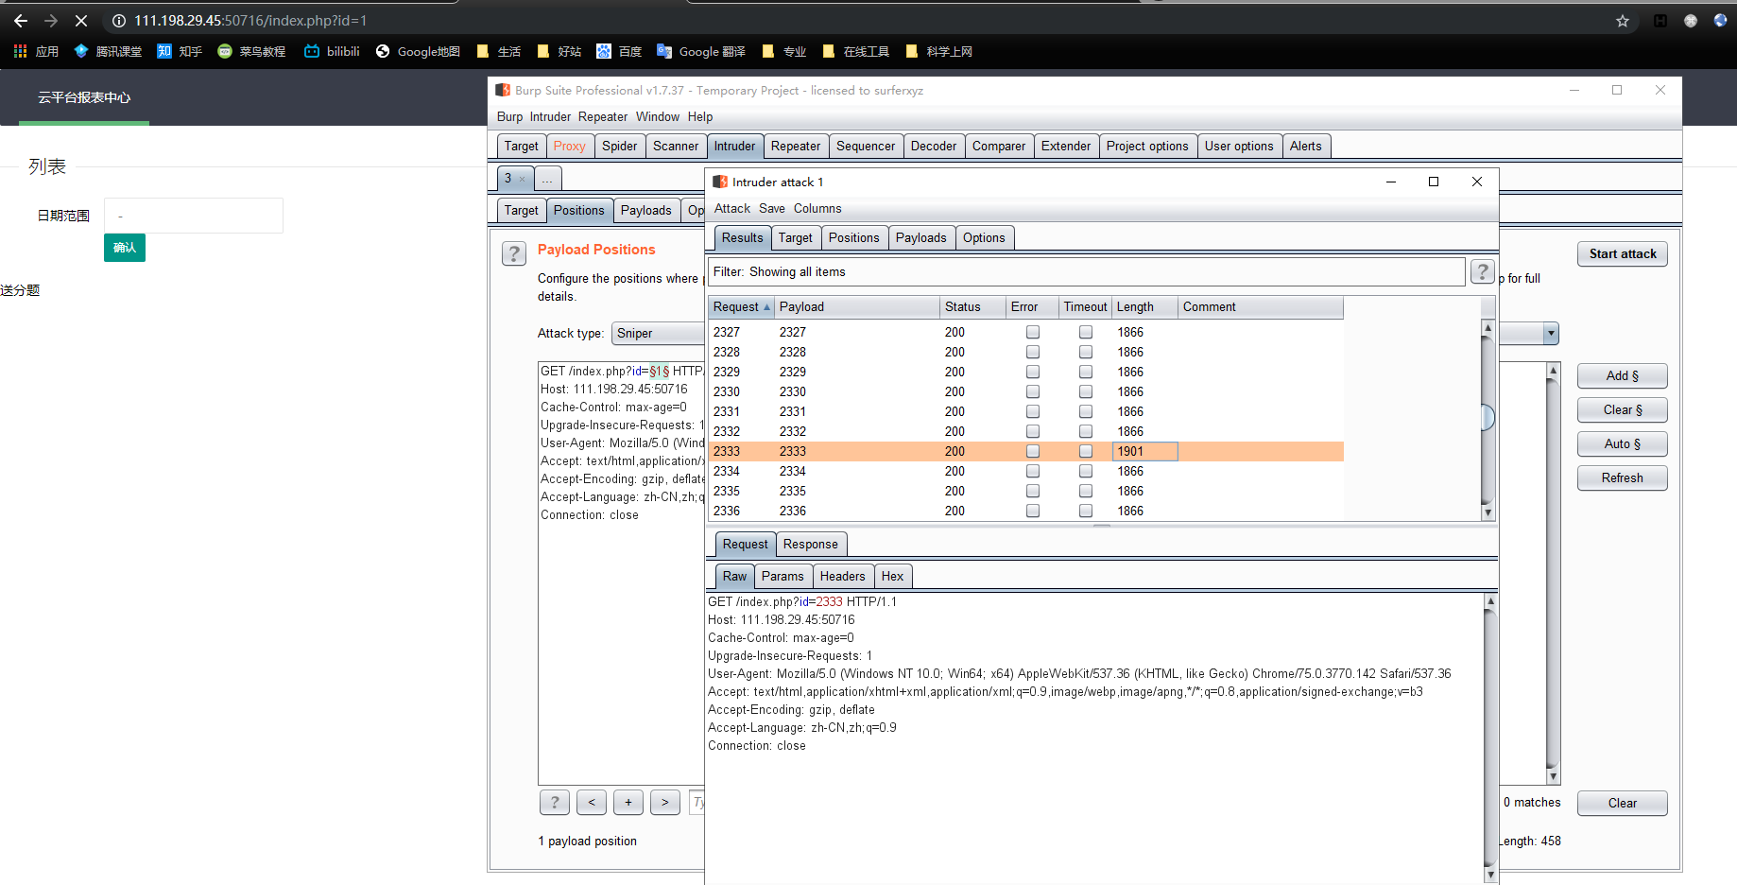Stop loading the page
The height and width of the screenshot is (885, 1737).
81,21
